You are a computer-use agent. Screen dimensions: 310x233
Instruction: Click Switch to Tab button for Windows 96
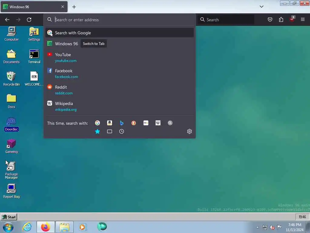coord(94,44)
